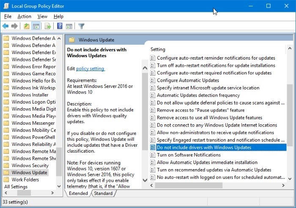The height and width of the screenshot is (208, 296).
Task: Click icon of Do not include drivers policy
Action: [x=153, y=148]
